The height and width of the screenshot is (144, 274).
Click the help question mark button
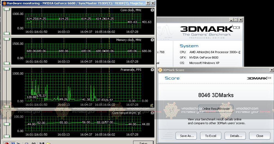point(148,3)
